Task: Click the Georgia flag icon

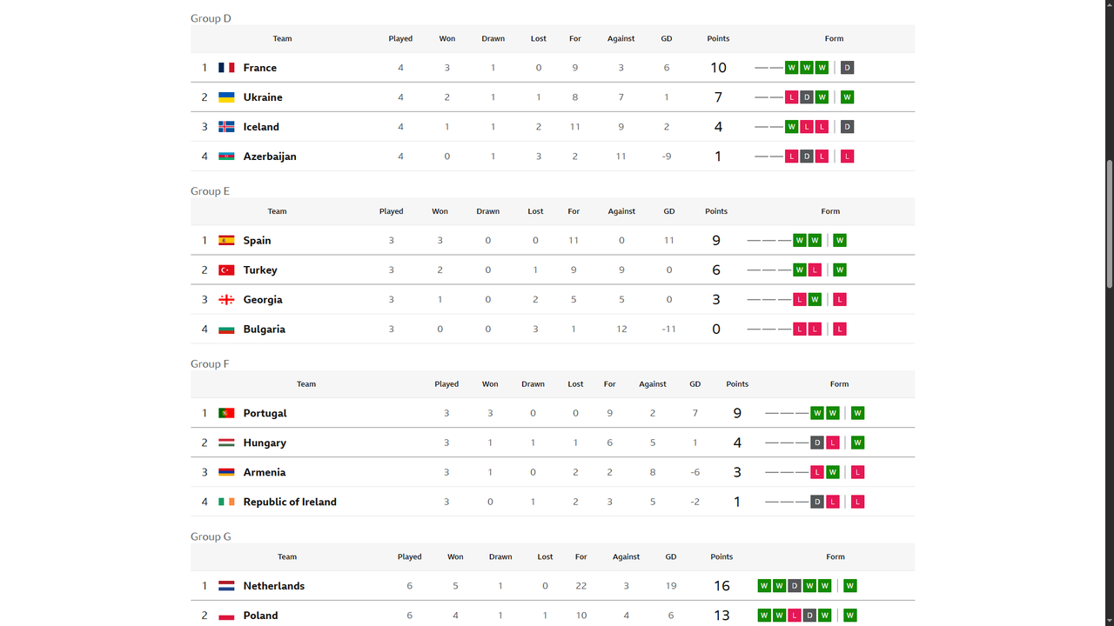Action: pyautogui.click(x=226, y=300)
